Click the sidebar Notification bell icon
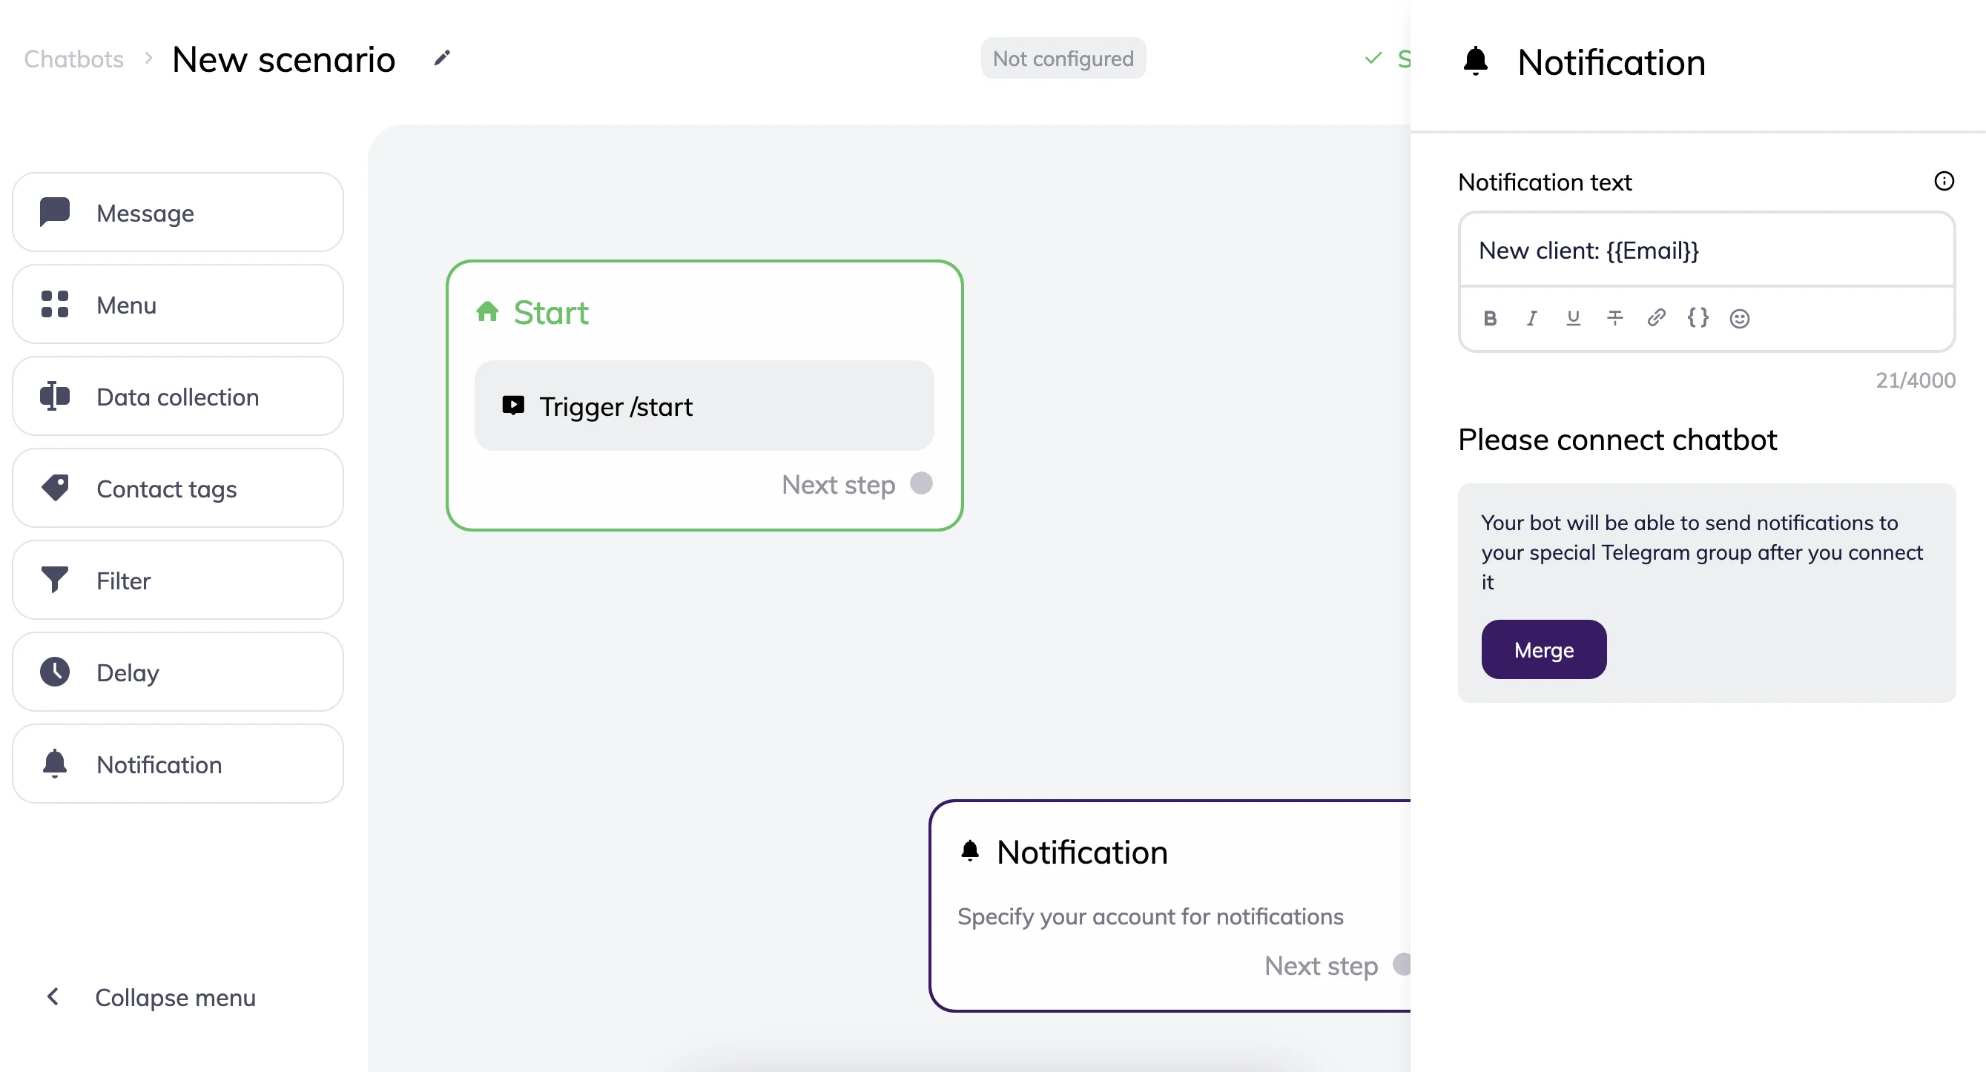Image resolution: width=1986 pixels, height=1072 pixels. pyautogui.click(x=55, y=763)
